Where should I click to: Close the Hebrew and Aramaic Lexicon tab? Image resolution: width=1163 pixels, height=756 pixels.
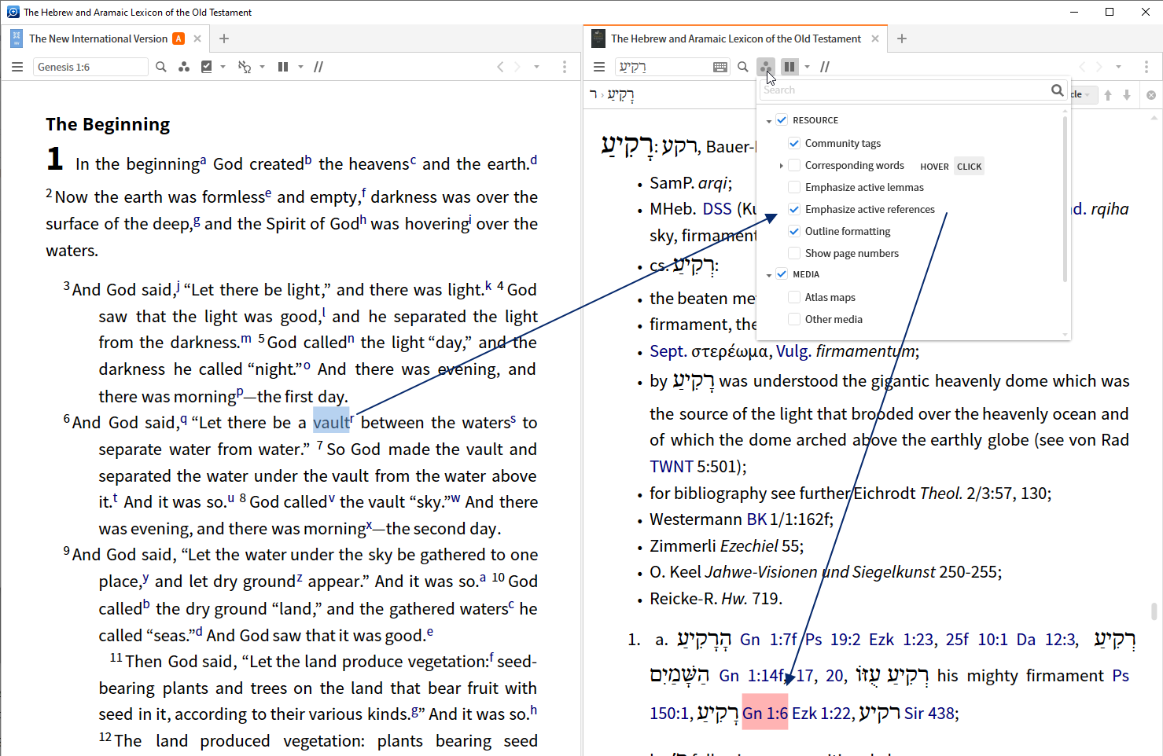875,39
